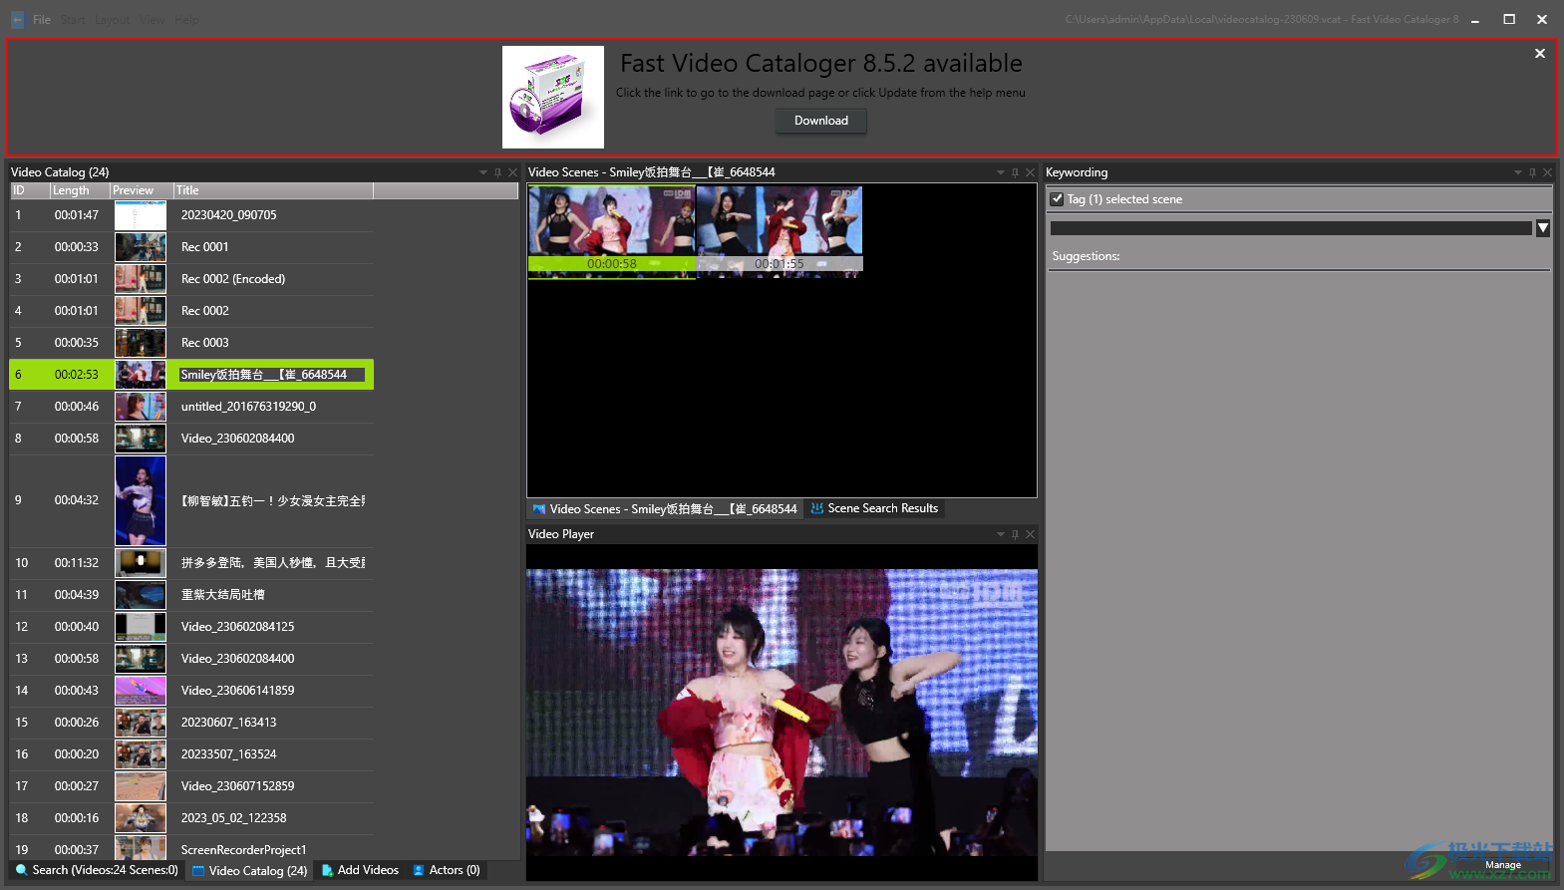This screenshot has height=890, width=1564.
Task: Select the highlighted Smiley video row 6
Action: point(191,375)
